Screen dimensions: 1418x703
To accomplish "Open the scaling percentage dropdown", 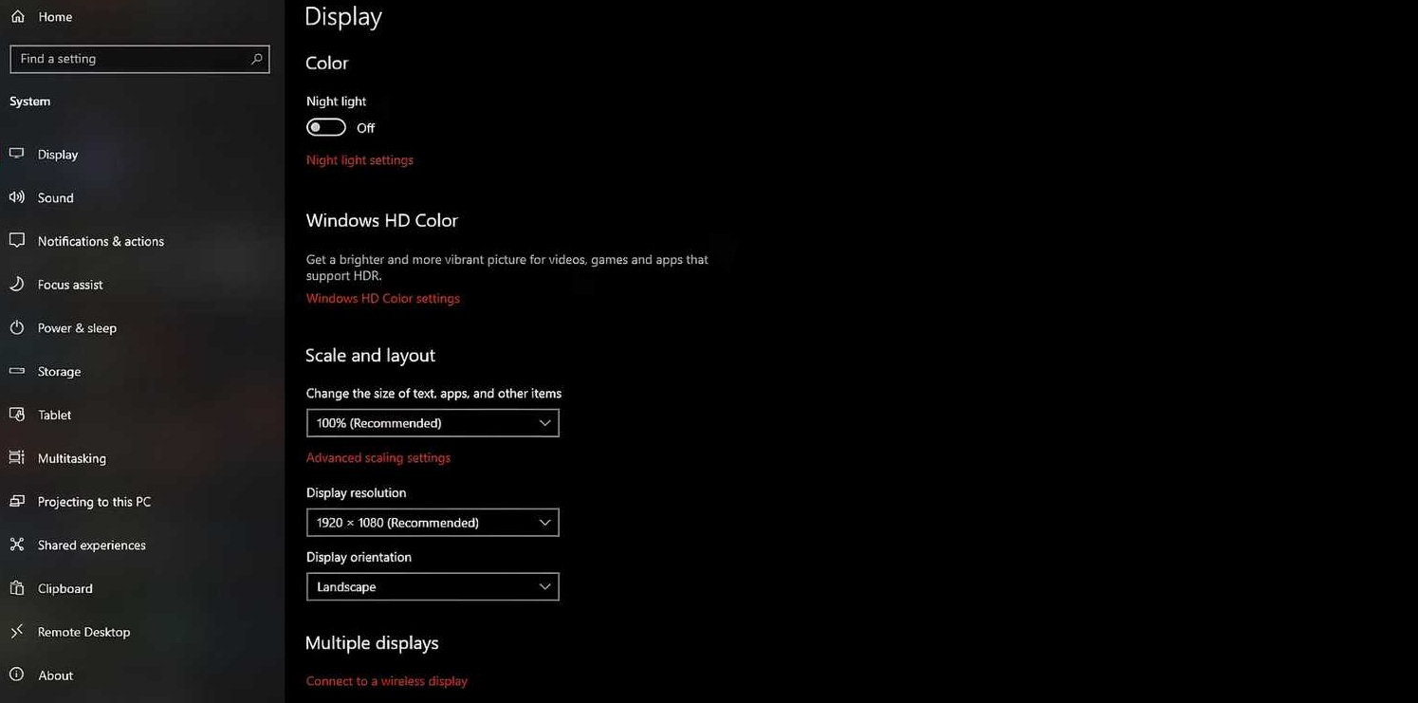I will click(x=433, y=423).
